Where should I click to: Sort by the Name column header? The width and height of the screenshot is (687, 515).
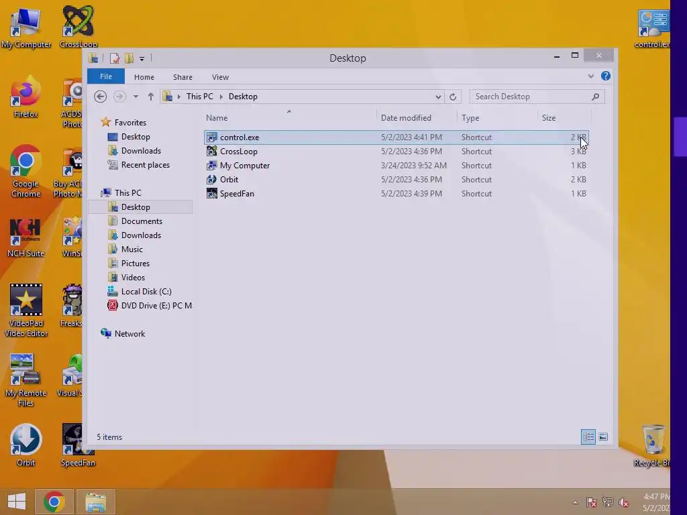pyautogui.click(x=290, y=118)
